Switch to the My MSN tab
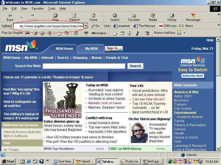Screen dimensions: 221x165 [91, 49]
